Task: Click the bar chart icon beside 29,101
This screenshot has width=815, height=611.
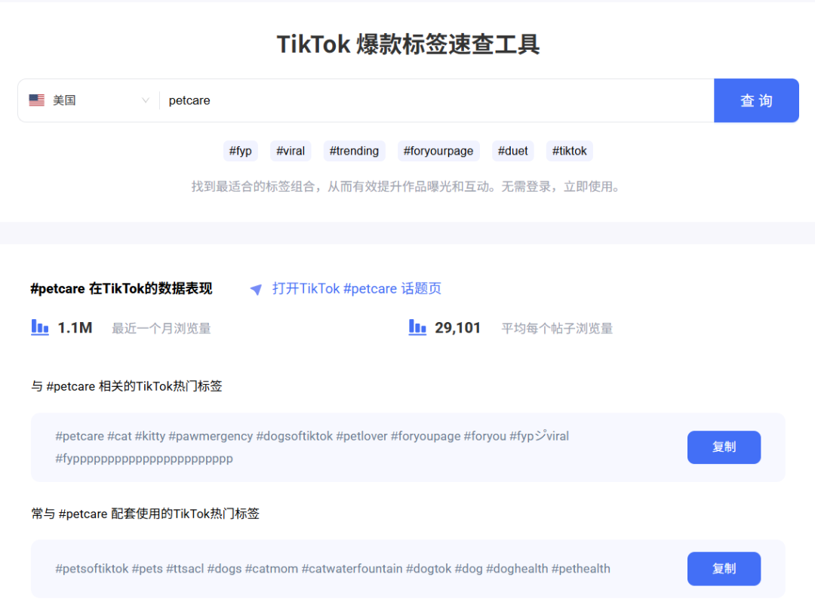Action: tap(417, 327)
